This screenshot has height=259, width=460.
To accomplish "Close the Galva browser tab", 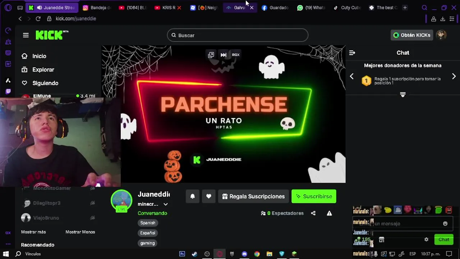I will pyautogui.click(x=252, y=8).
